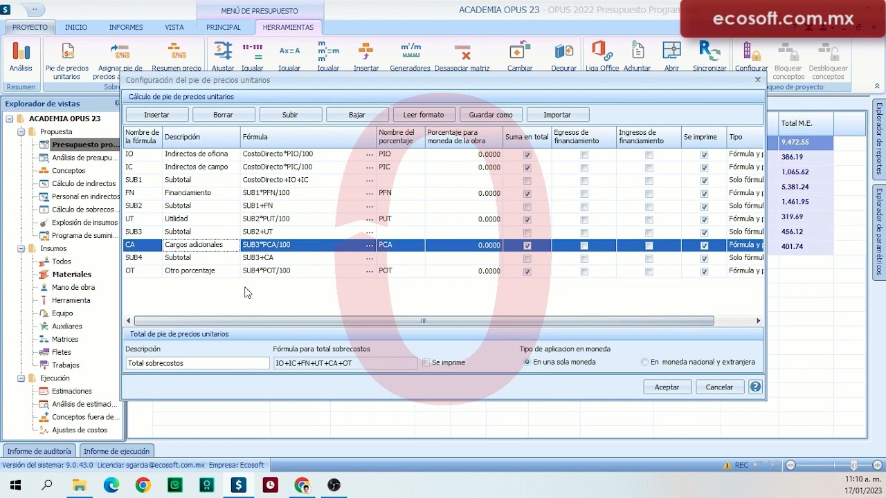Open the Análisis ribbon tool
Image resolution: width=886 pixels, height=498 pixels.
pos(21,56)
